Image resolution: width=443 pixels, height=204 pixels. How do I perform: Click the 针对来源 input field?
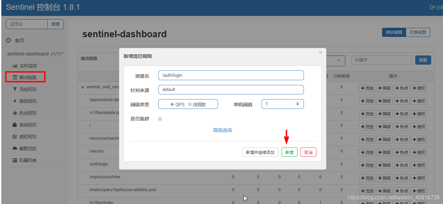pyautogui.click(x=231, y=90)
